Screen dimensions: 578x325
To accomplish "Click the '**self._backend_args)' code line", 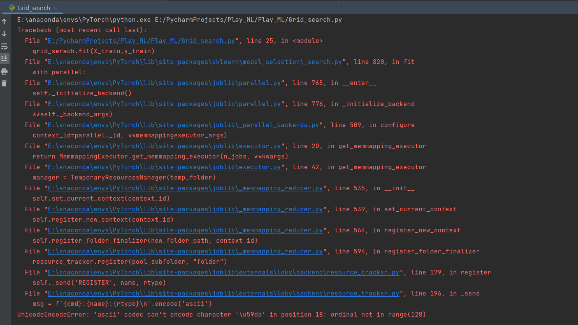I will pyautogui.click(x=72, y=114).
